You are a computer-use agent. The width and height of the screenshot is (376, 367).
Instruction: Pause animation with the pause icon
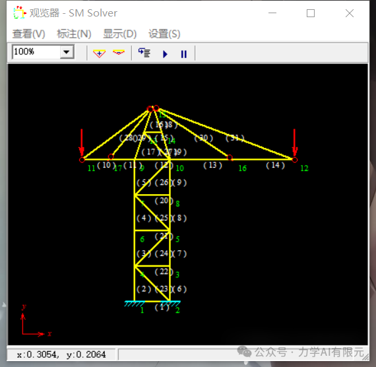183,54
